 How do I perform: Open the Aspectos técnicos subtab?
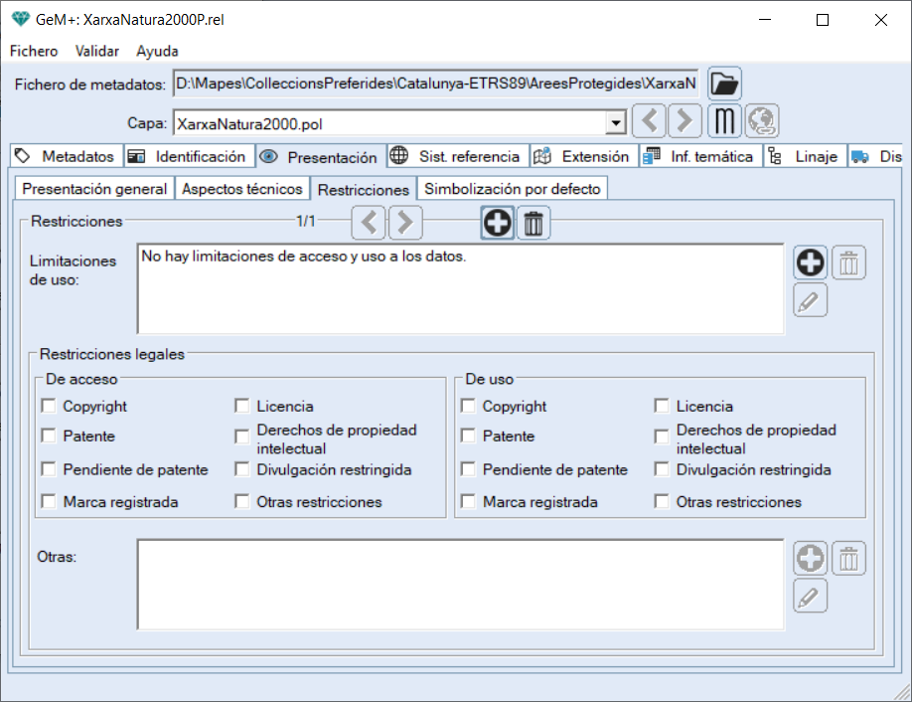[242, 188]
